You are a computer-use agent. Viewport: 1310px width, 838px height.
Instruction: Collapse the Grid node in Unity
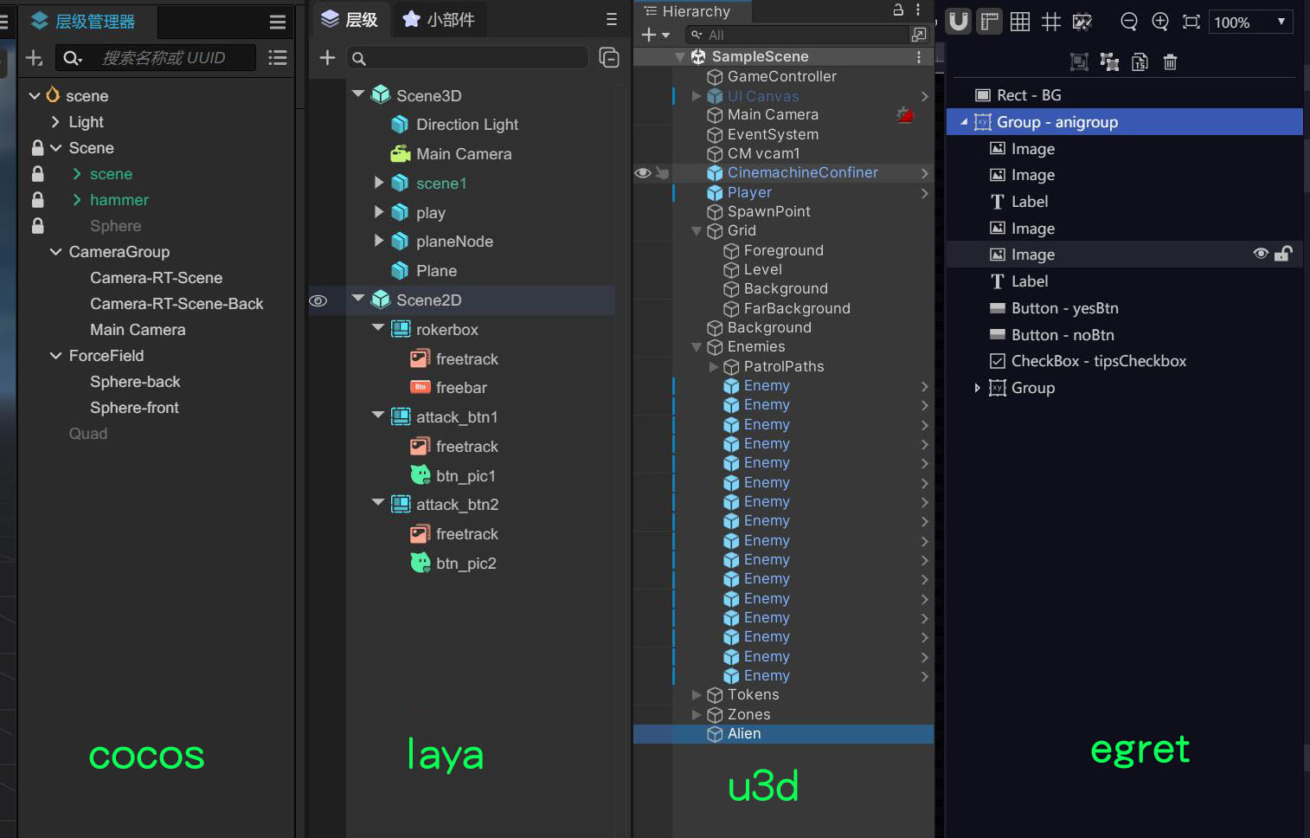697,231
